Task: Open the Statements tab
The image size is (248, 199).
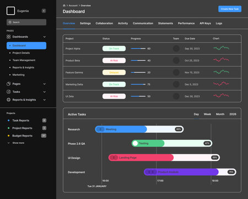Action: coord(165,23)
